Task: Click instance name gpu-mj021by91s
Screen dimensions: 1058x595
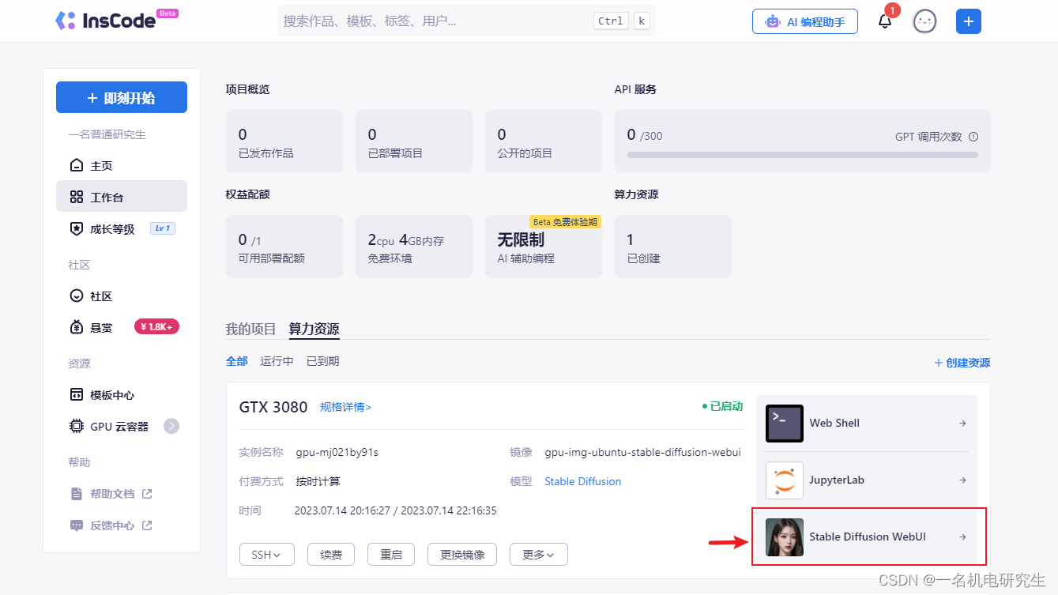Action: pyautogui.click(x=337, y=453)
